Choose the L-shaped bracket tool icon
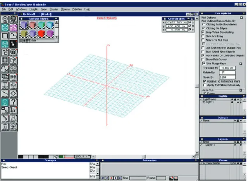 pyautogui.click(x=13, y=110)
